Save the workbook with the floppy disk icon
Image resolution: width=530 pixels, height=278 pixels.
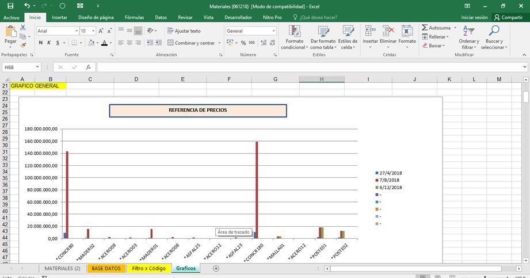(x=10, y=6)
